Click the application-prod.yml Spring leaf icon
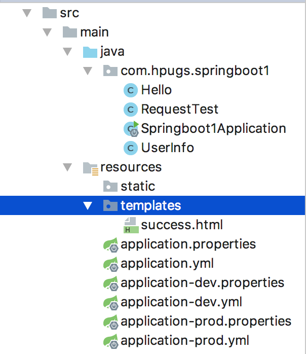 point(111,341)
